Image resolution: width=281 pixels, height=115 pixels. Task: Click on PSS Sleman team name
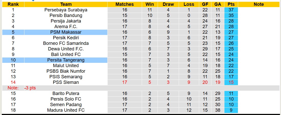tap(66, 82)
